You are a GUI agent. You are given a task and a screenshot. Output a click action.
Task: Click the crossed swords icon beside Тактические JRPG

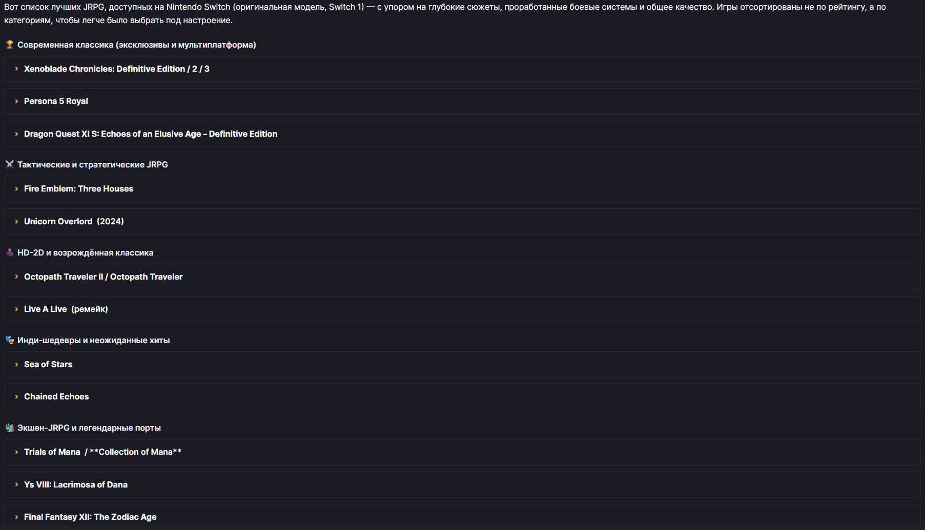(9, 164)
